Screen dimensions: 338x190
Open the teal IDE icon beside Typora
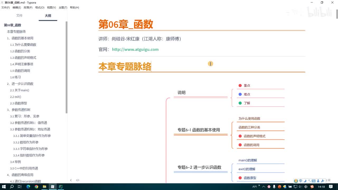61,187
